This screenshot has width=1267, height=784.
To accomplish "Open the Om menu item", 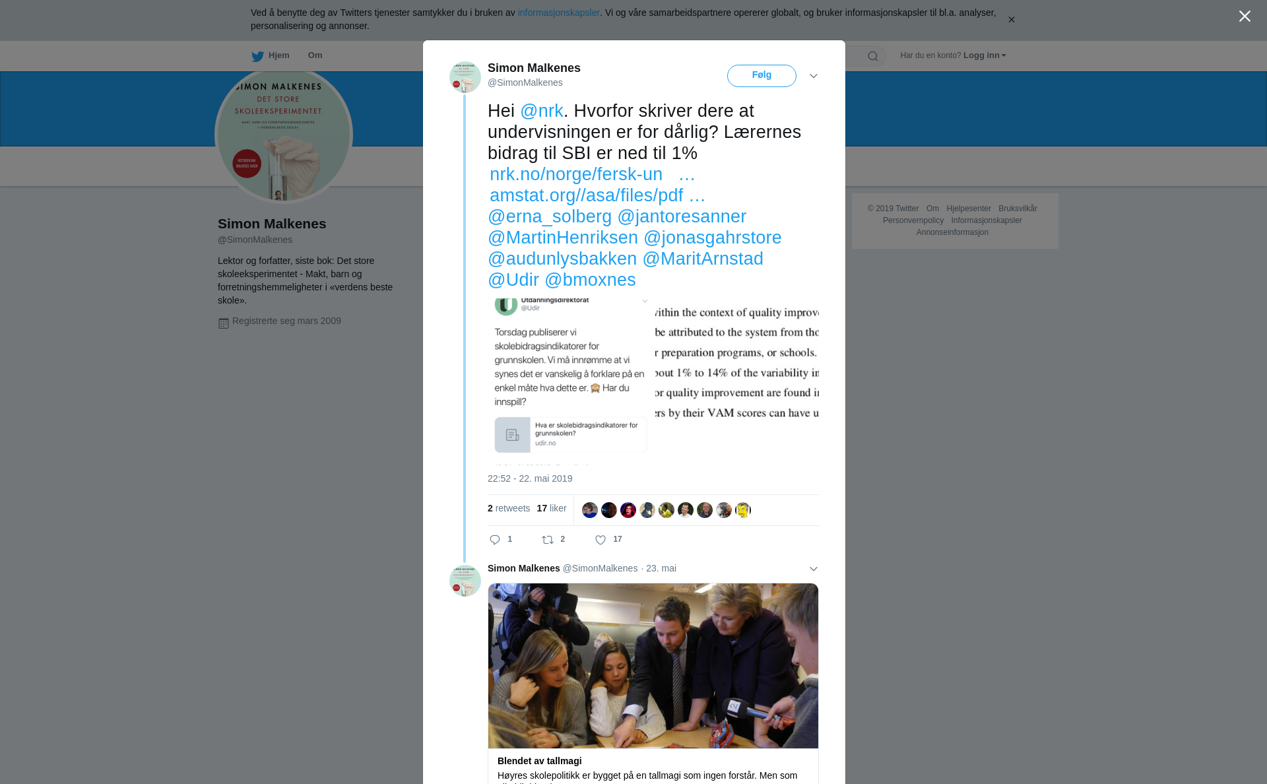I will pyautogui.click(x=315, y=55).
